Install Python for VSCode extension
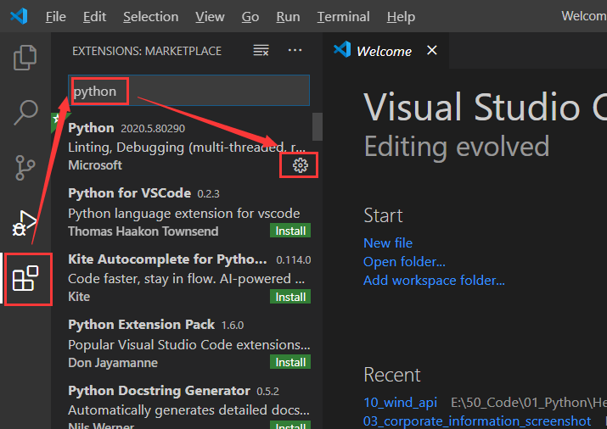The width and height of the screenshot is (607, 429). click(x=290, y=231)
